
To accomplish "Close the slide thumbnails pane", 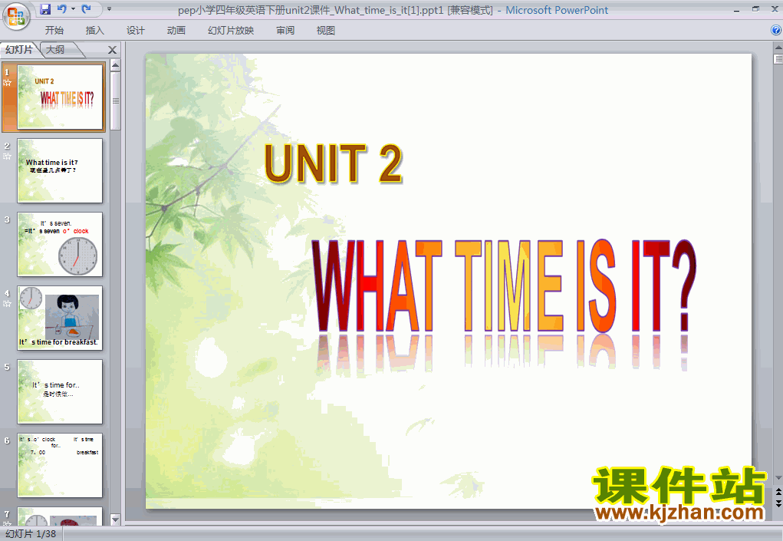I will pos(113,50).
